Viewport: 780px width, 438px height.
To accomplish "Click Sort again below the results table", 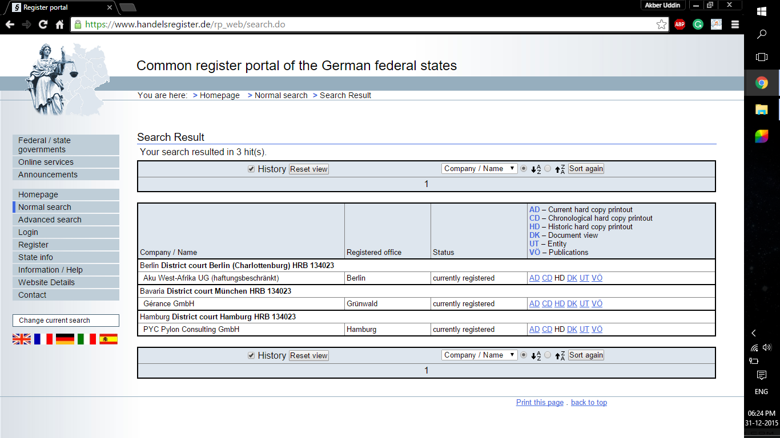I will pos(586,355).
